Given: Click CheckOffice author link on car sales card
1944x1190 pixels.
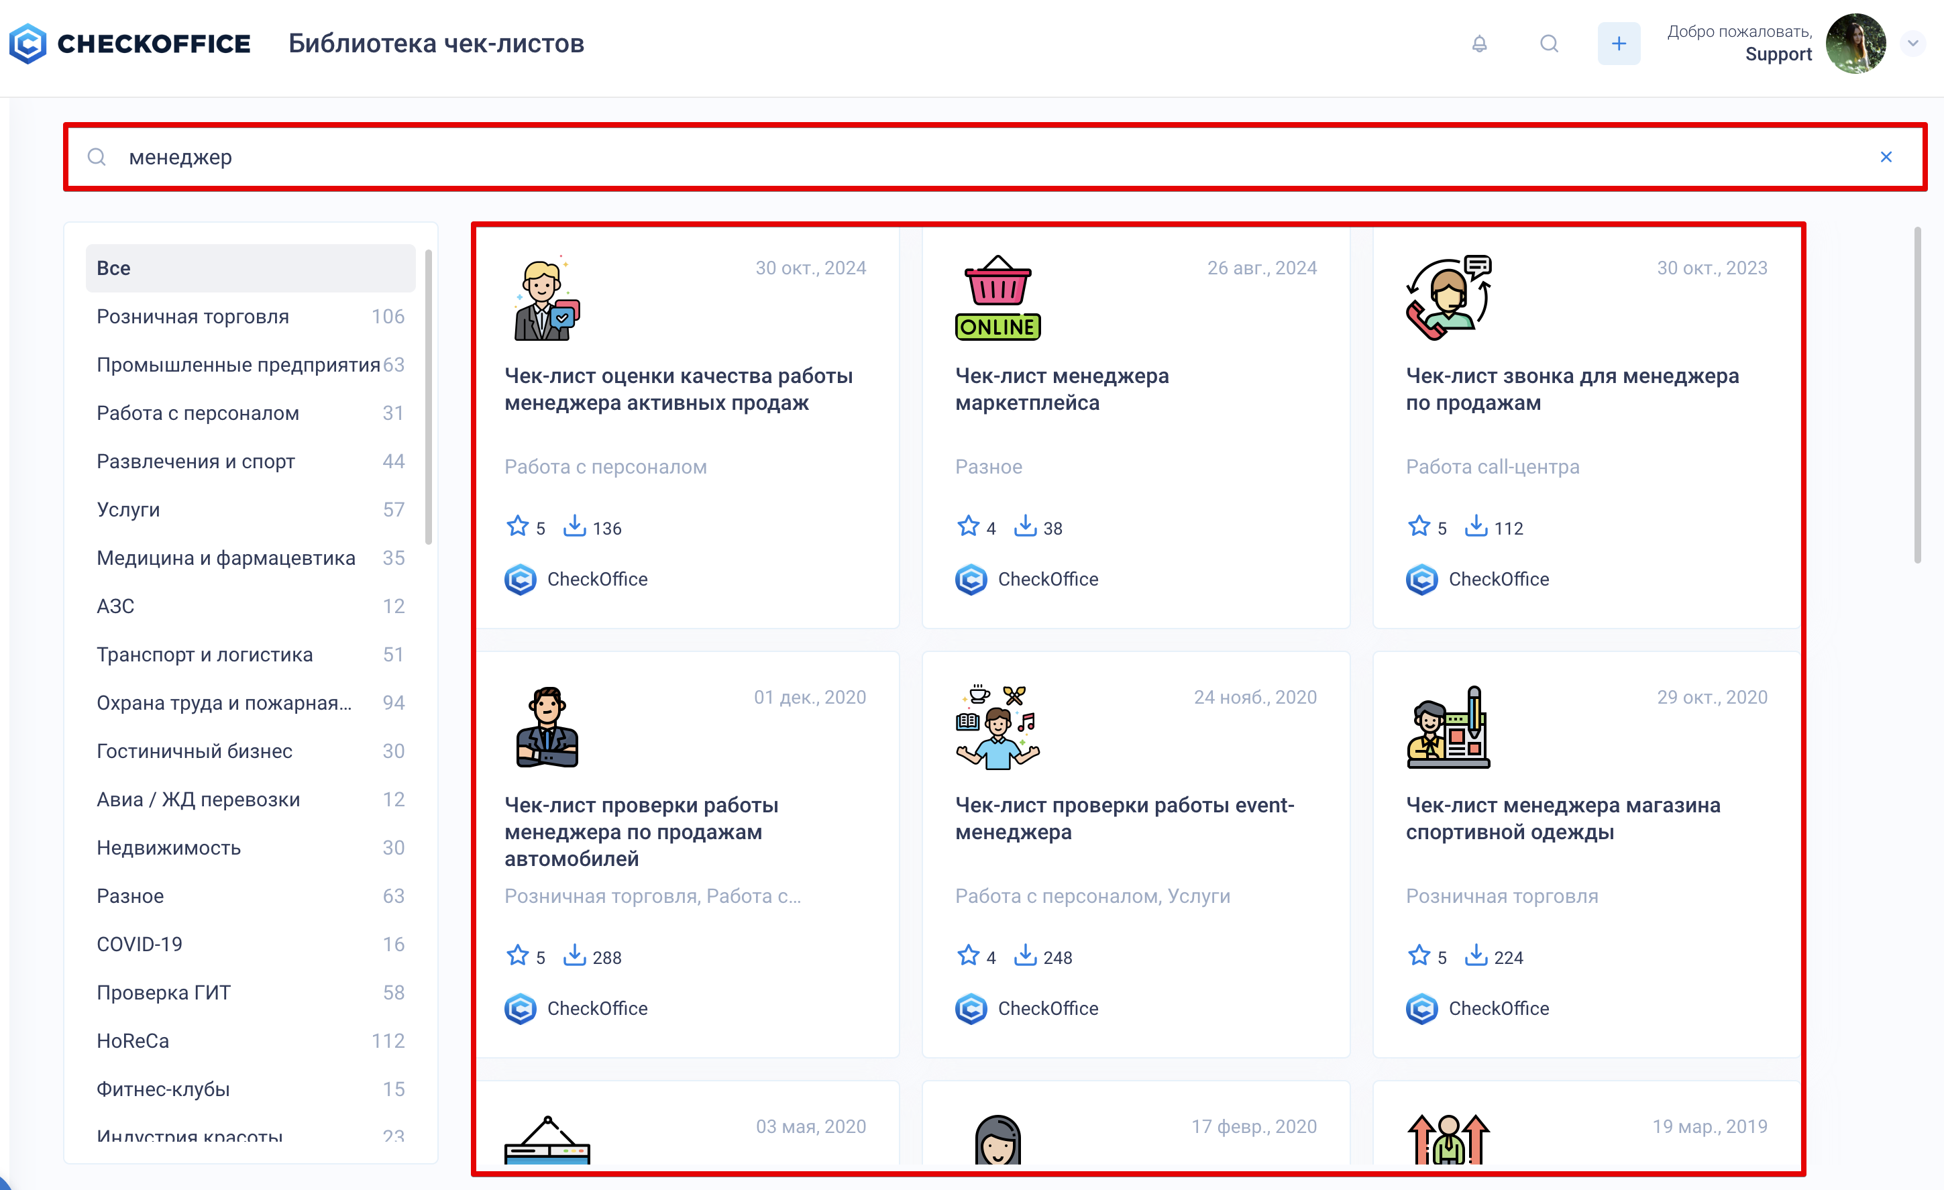Looking at the screenshot, I should click(596, 1008).
